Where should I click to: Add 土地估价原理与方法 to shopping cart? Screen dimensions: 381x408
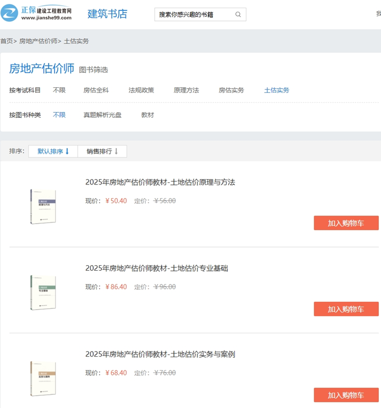[346, 223]
